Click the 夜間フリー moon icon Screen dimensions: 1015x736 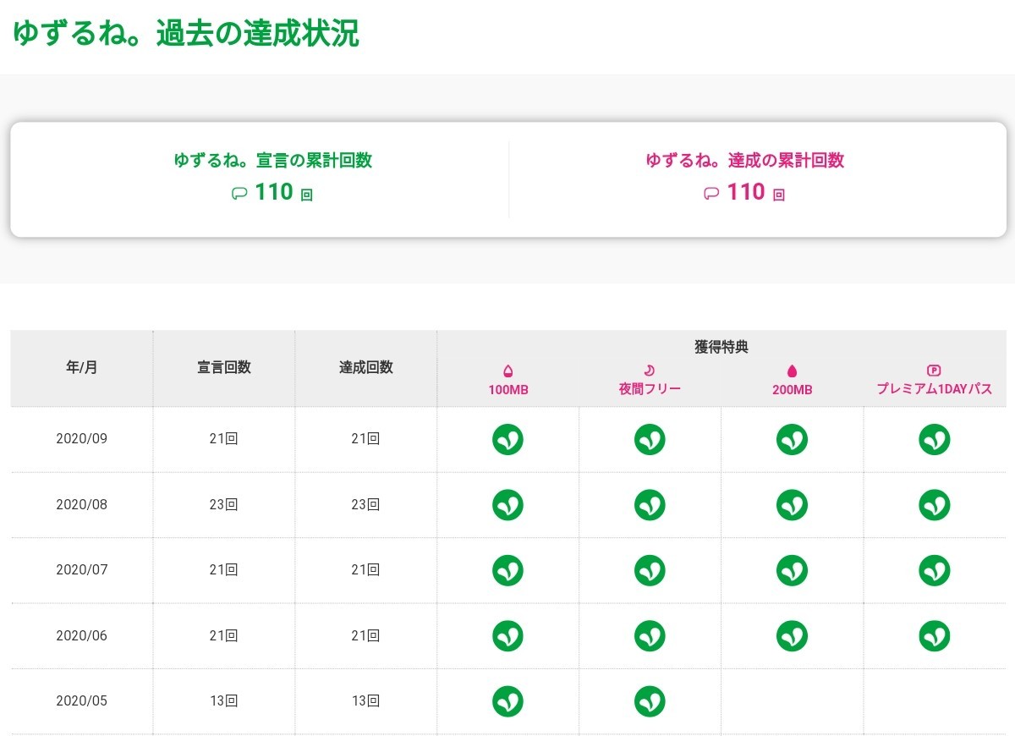(650, 371)
